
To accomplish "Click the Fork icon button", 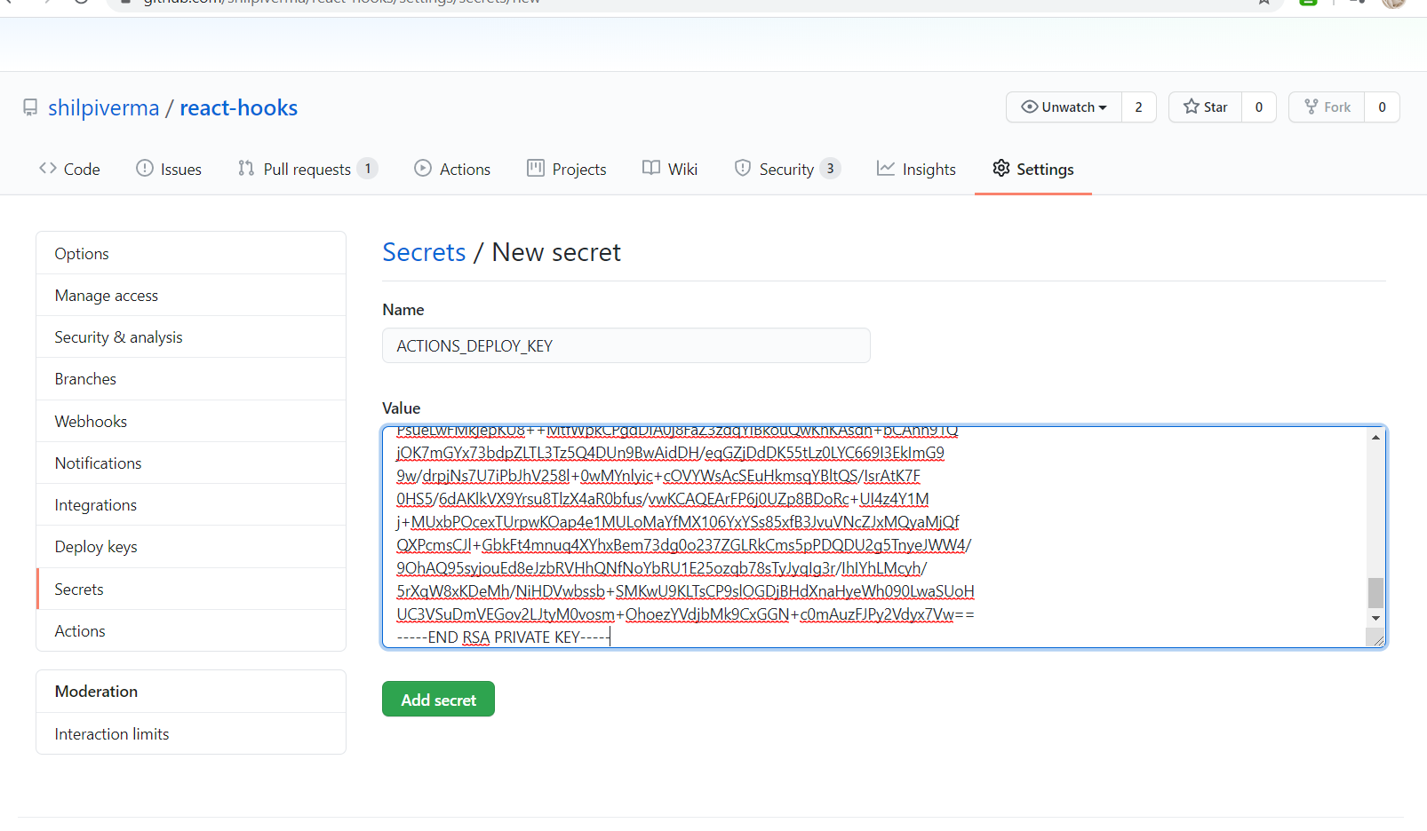I will (1327, 107).
